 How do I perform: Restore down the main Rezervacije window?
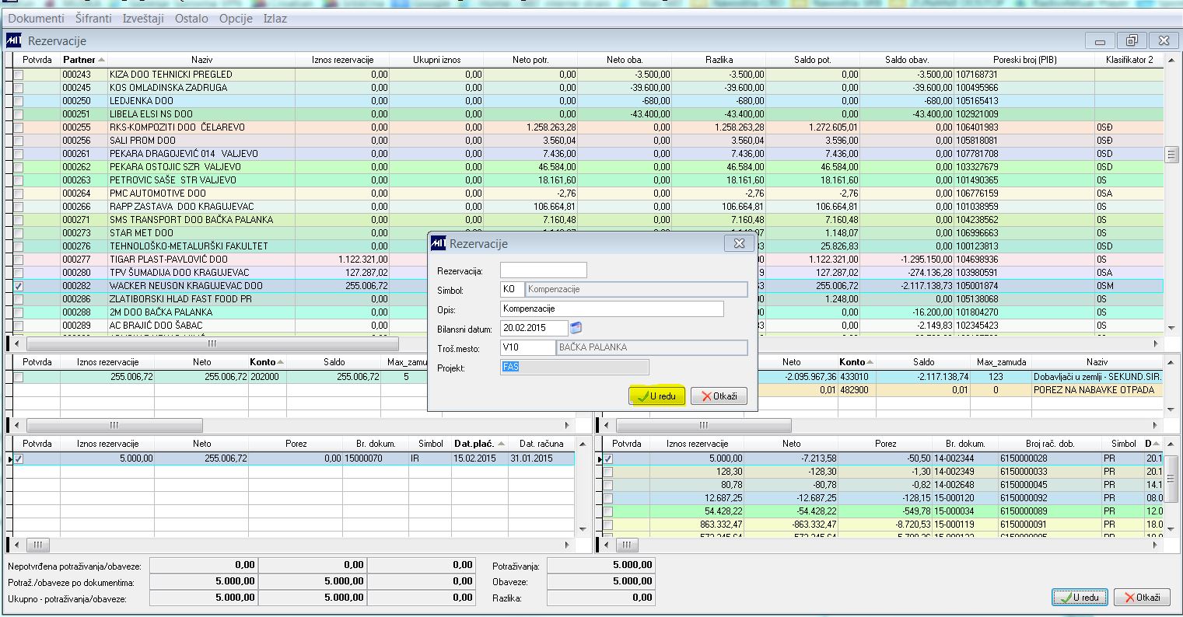point(1132,40)
